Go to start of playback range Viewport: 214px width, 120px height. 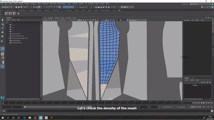pyautogui.click(x=194, y=103)
